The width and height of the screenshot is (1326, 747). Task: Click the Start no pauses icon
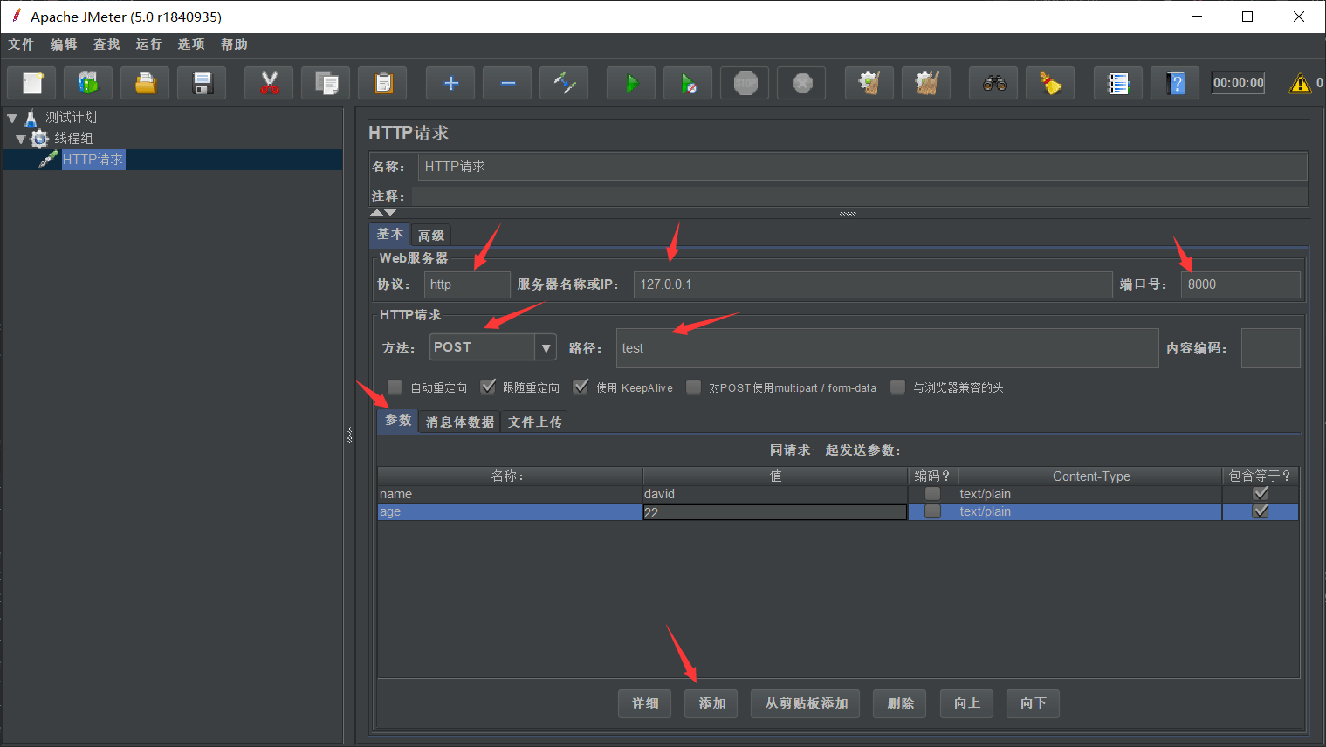[x=688, y=83]
